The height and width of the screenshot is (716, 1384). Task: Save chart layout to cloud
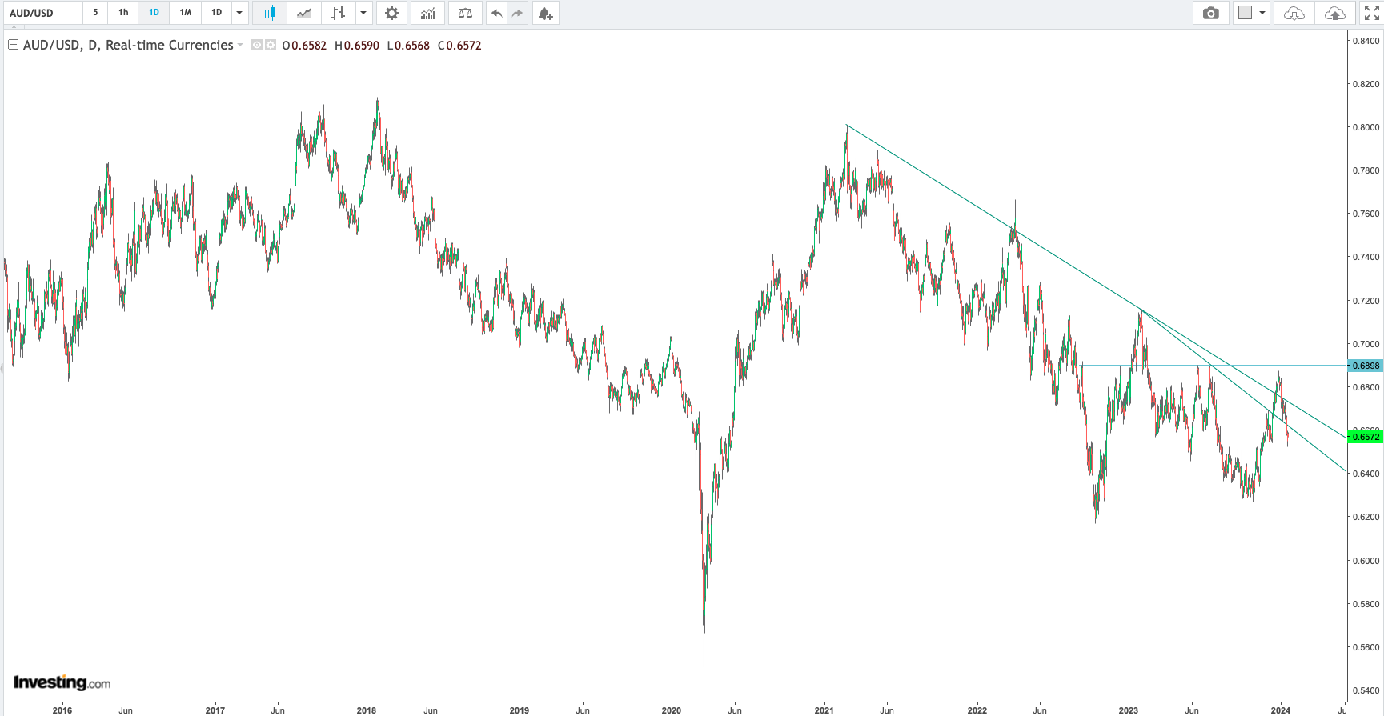point(1334,13)
